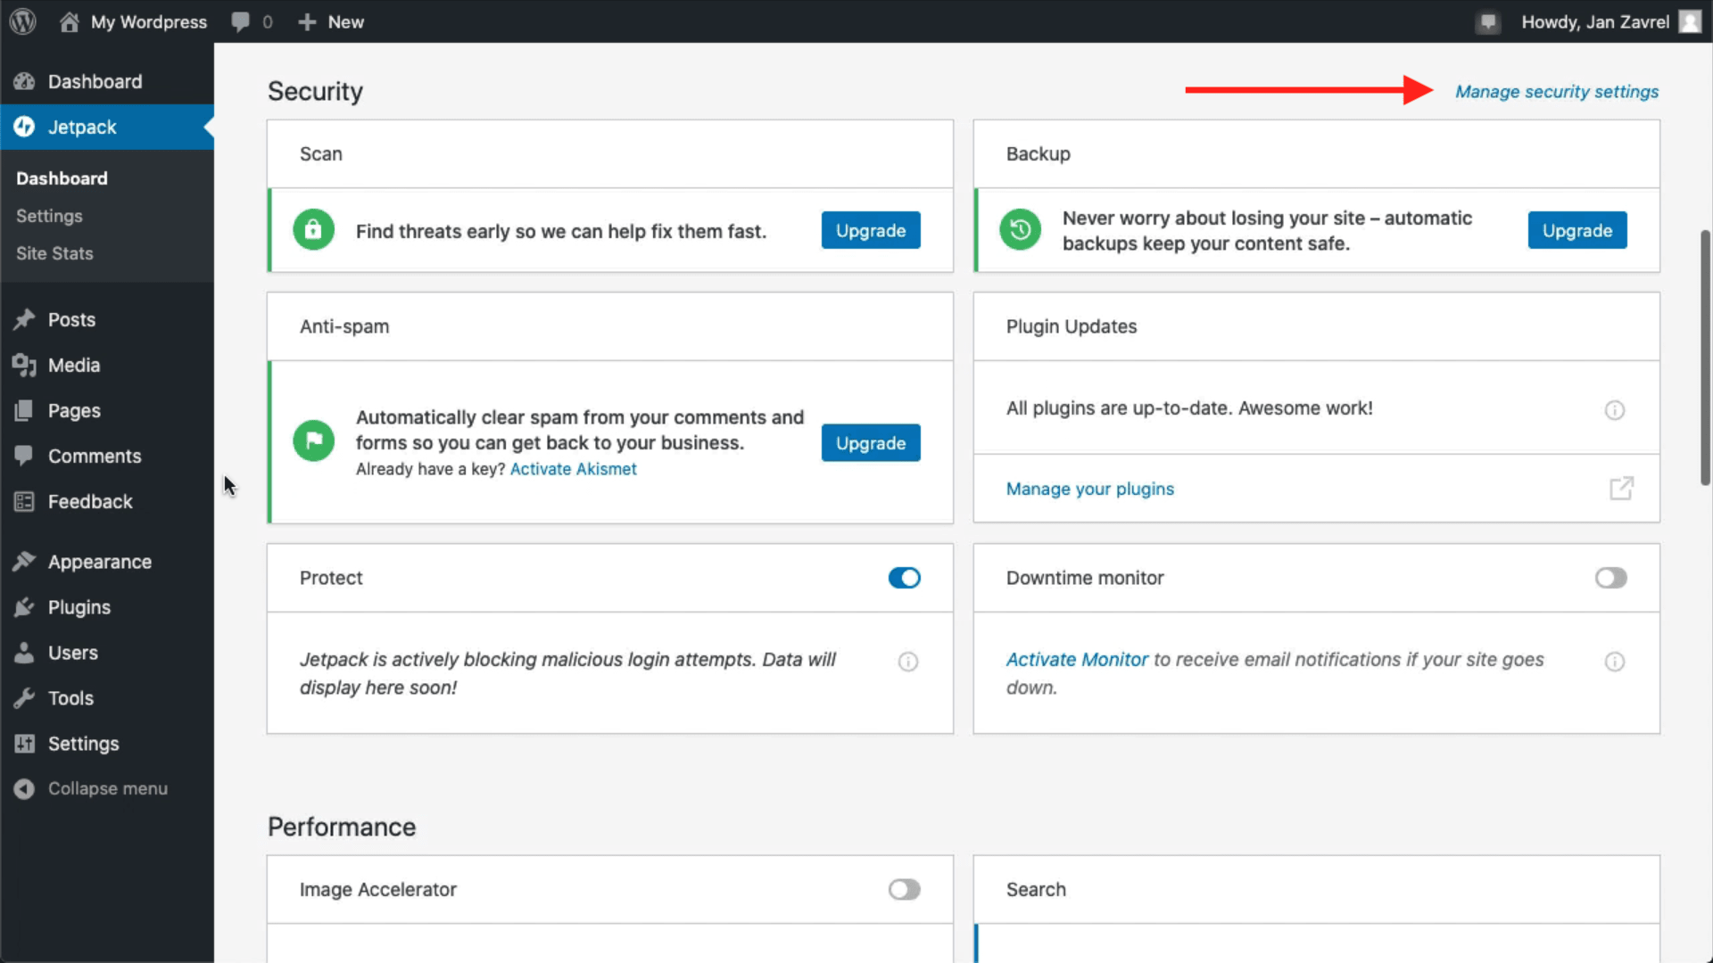Click the WordPress logo in the admin bar

23,21
